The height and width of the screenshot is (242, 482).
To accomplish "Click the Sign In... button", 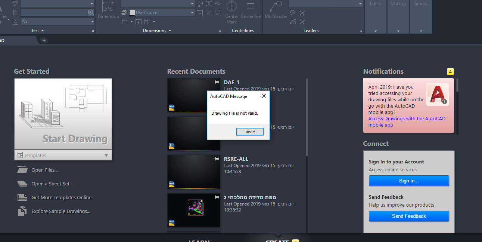I will [409, 181].
